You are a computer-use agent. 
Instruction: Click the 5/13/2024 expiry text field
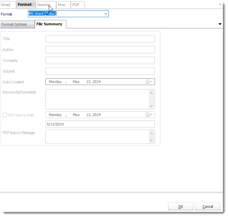click(100, 124)
